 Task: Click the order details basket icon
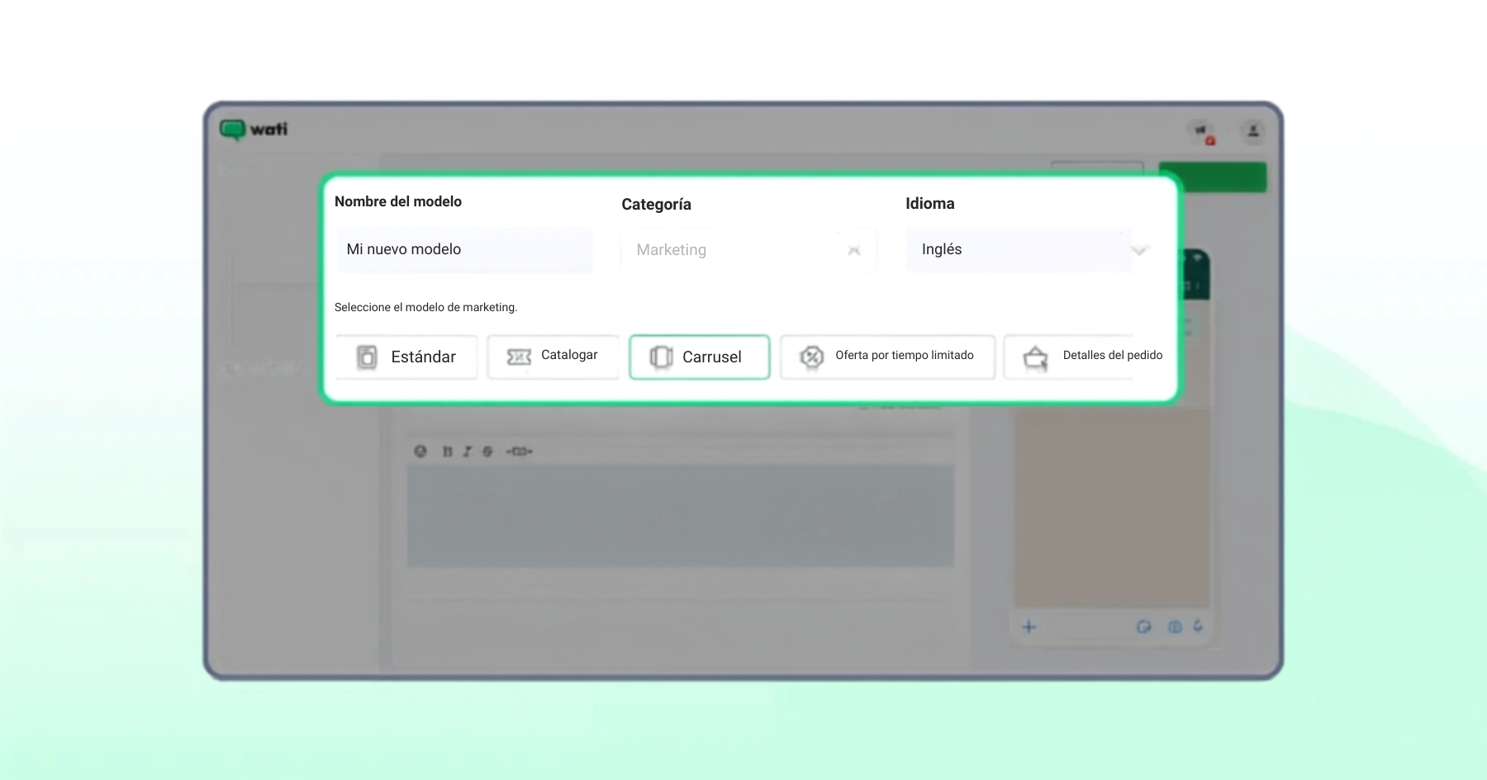point(1035,357)
